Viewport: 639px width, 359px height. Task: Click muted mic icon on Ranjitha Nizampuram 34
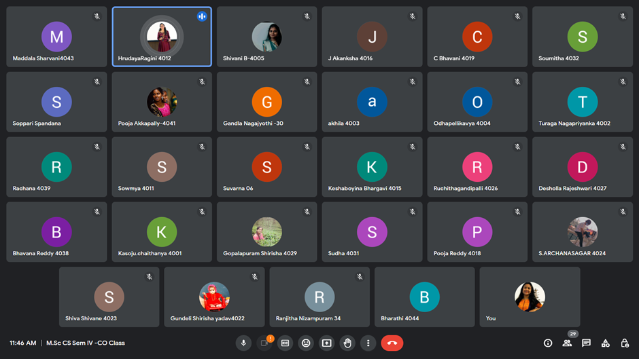pos(360,277)
